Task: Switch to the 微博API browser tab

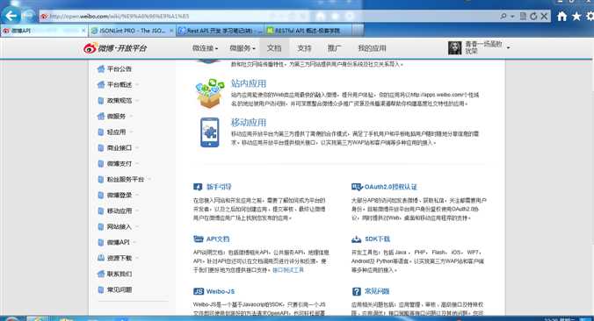Action: click(x=44, y=31)
